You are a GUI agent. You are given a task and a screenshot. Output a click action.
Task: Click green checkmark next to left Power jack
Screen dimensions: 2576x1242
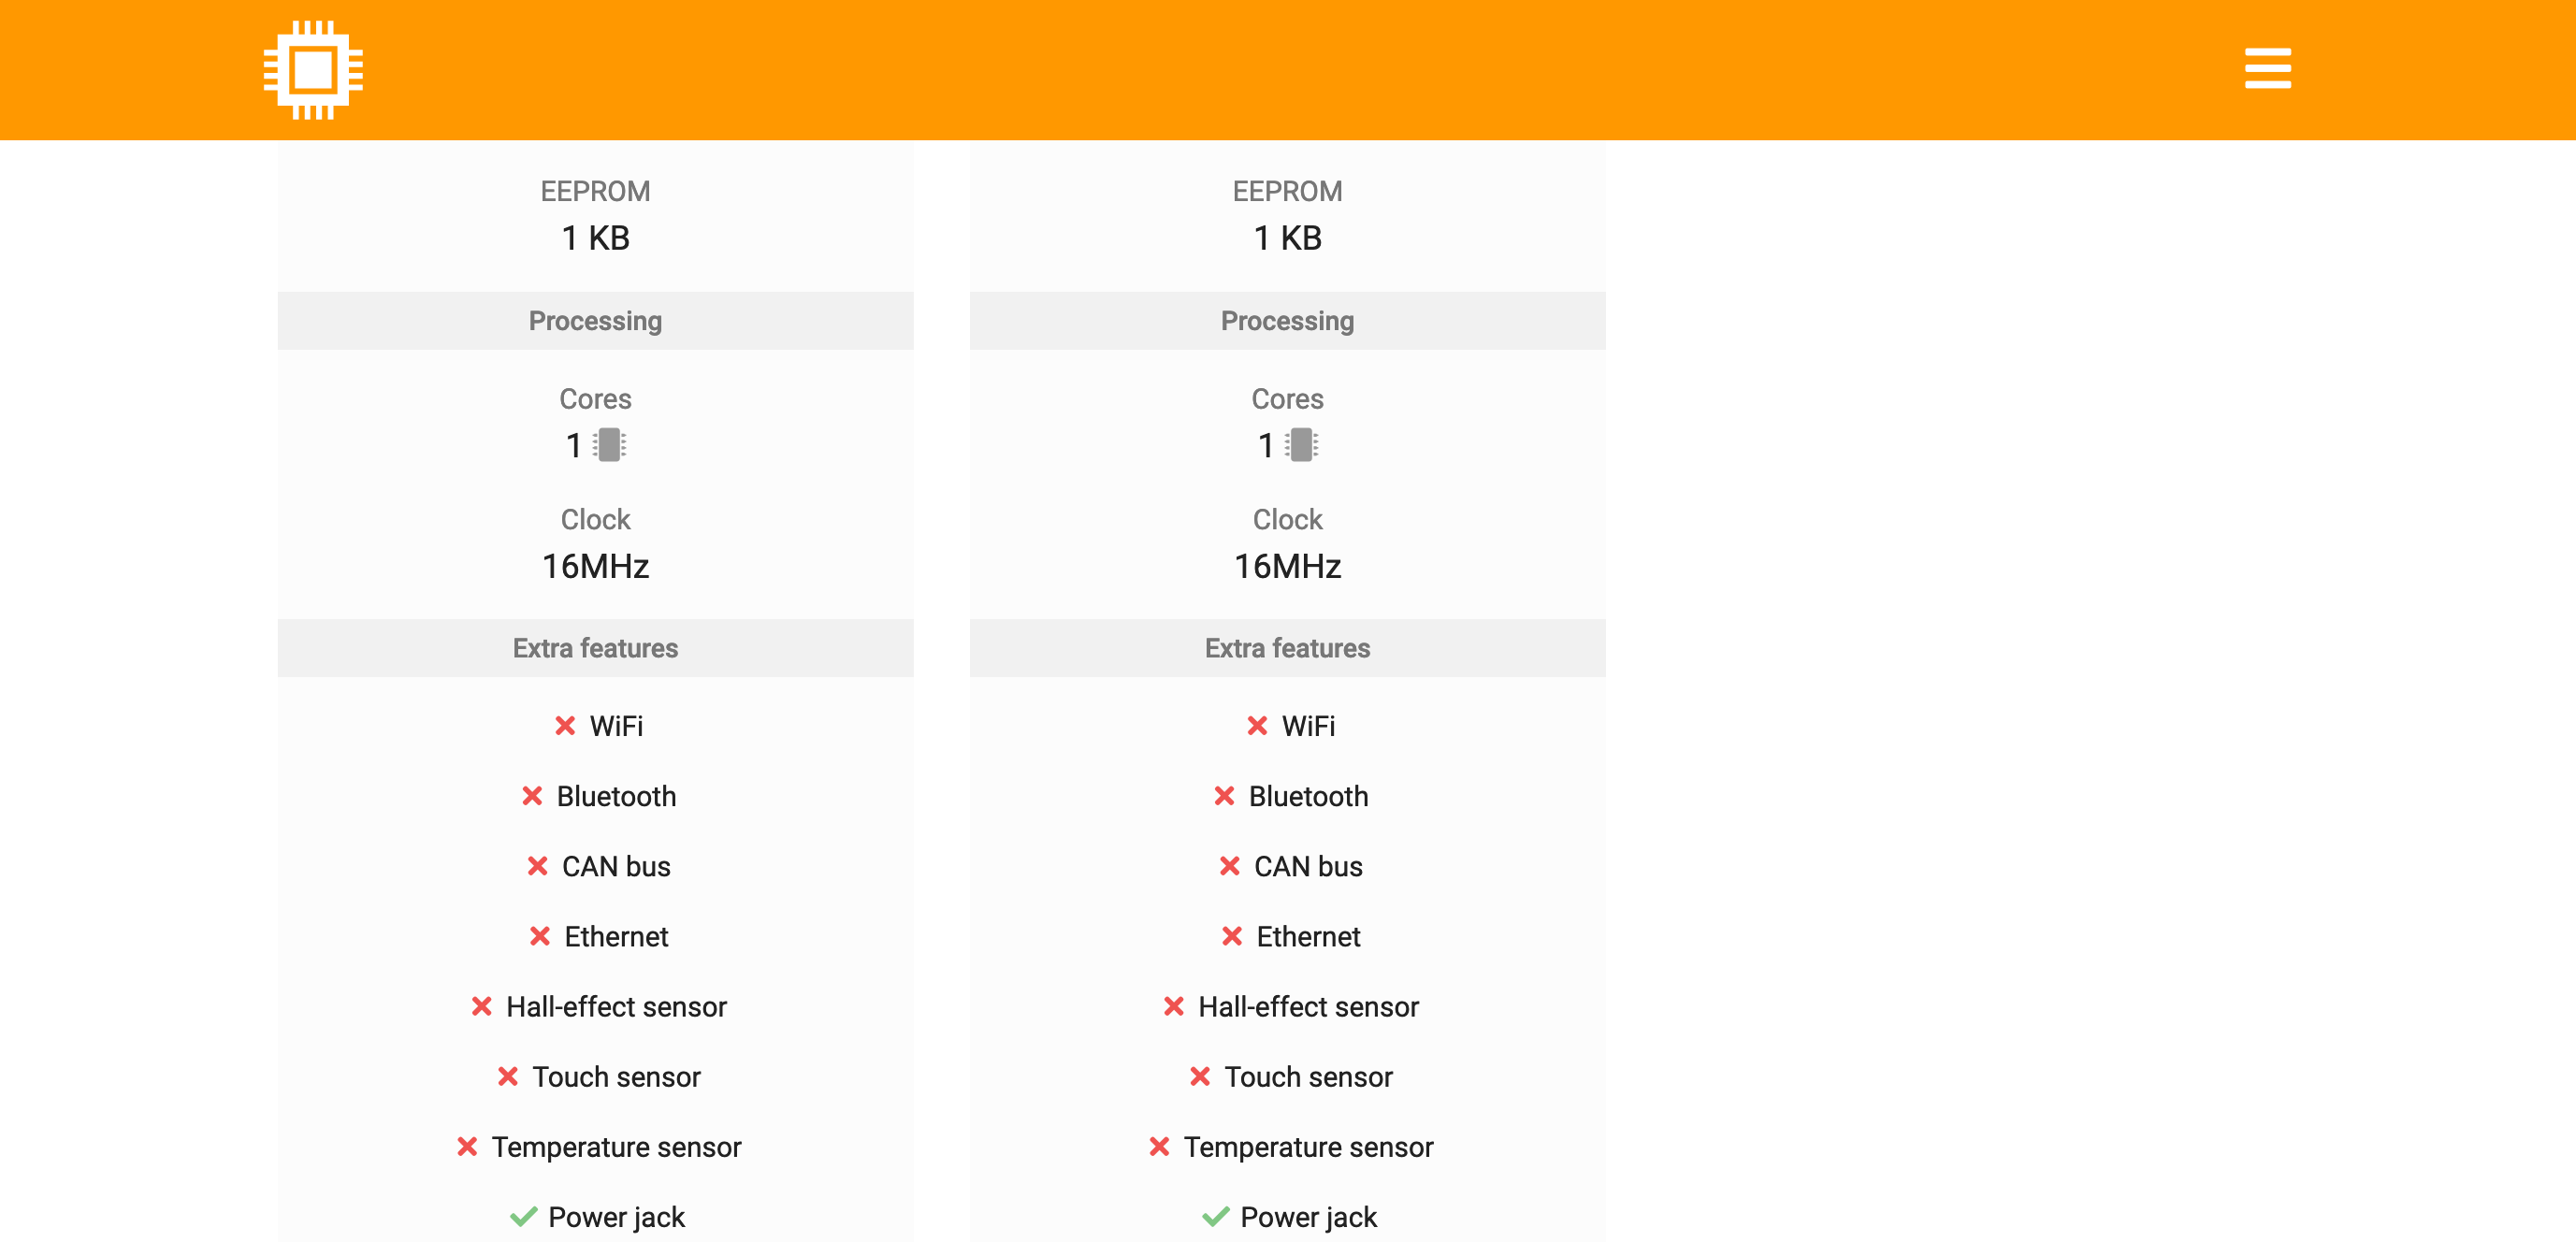pos(523,1216)
